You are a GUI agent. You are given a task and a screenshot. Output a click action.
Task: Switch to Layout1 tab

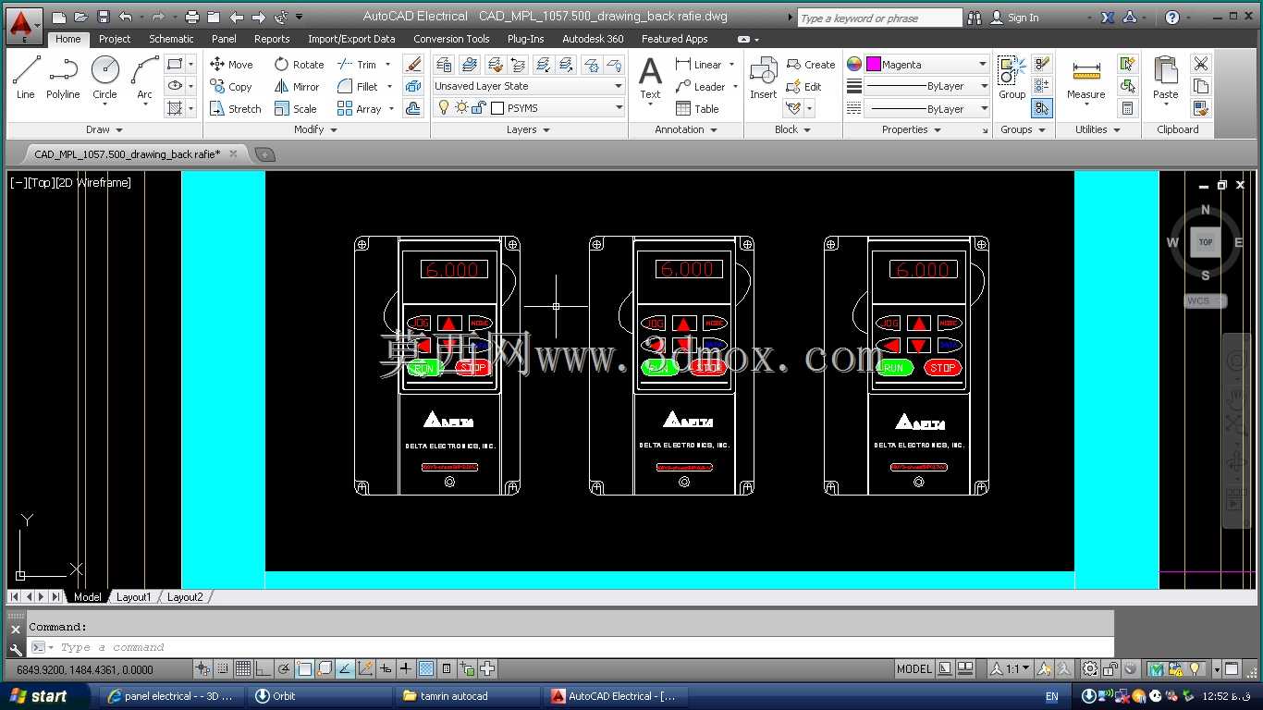pos(133,597)
